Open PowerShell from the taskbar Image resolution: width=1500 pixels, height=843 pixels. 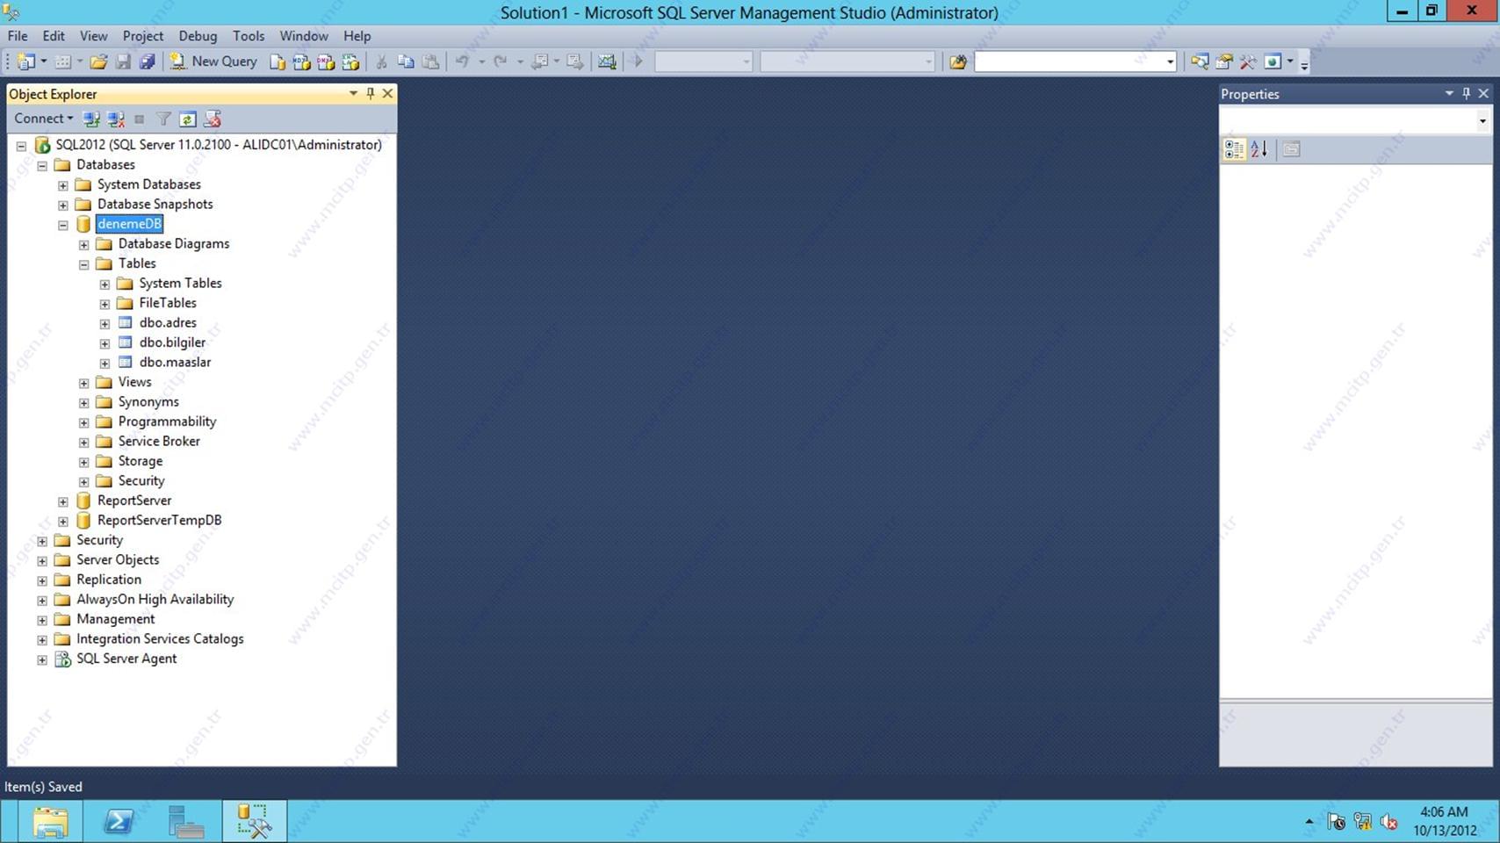(119, 822)
